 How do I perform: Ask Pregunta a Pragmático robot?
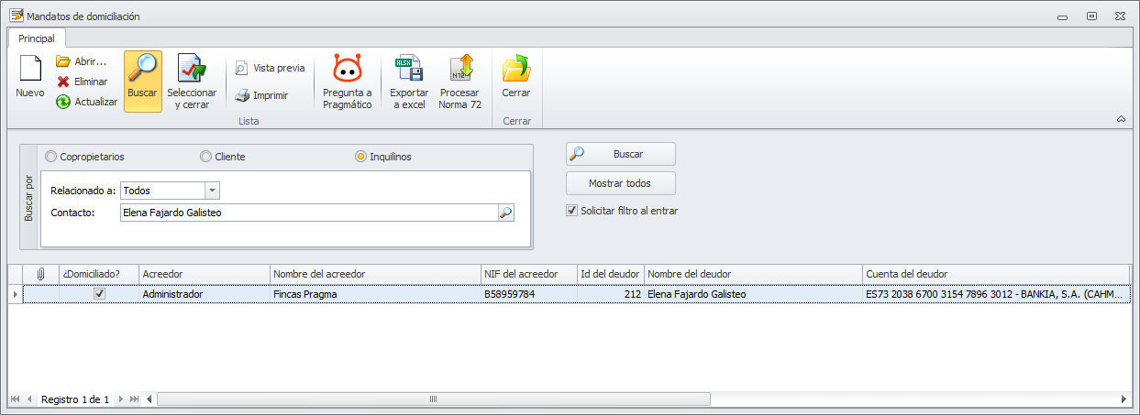[347, 69]
